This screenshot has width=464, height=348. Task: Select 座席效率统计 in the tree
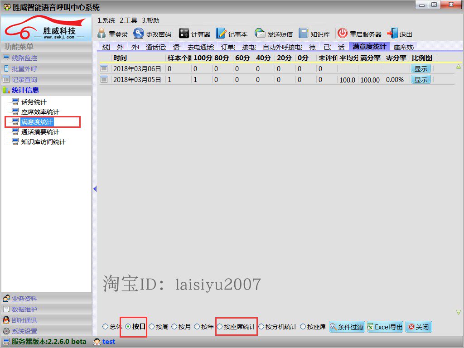(x=40, y=112)
